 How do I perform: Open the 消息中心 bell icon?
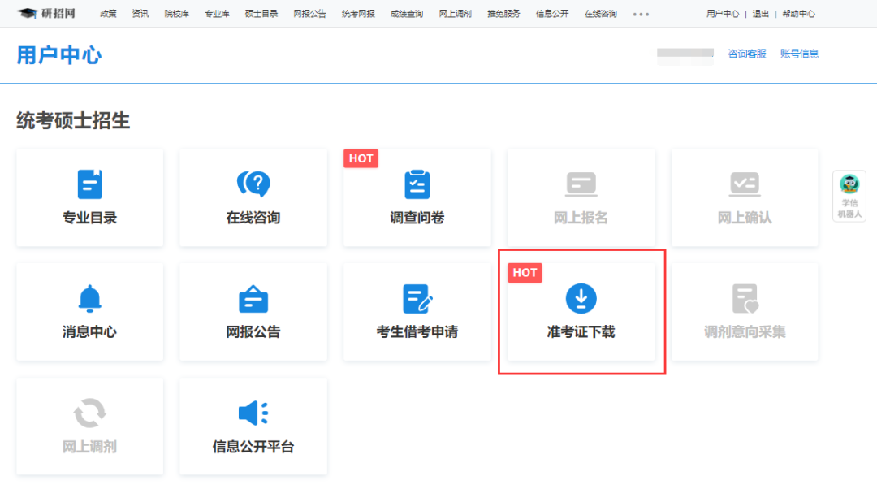pyautogui.click(x=89, y=298)
